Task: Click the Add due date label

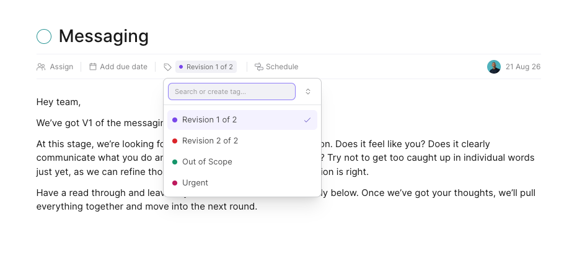Action: 124,67
